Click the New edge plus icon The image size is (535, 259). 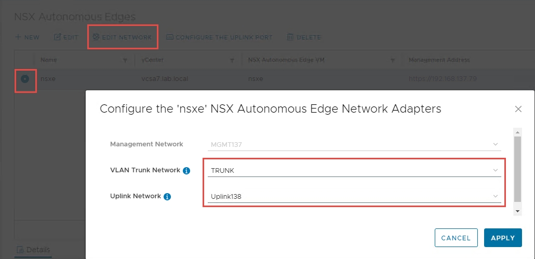tap(18, 37)
